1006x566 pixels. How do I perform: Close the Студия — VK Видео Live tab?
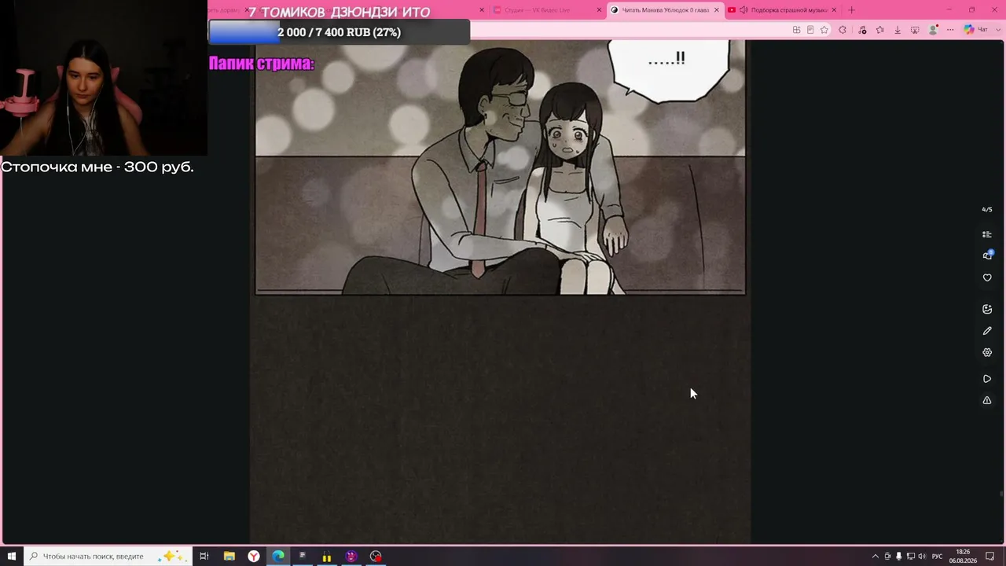(x=598, y=10)
